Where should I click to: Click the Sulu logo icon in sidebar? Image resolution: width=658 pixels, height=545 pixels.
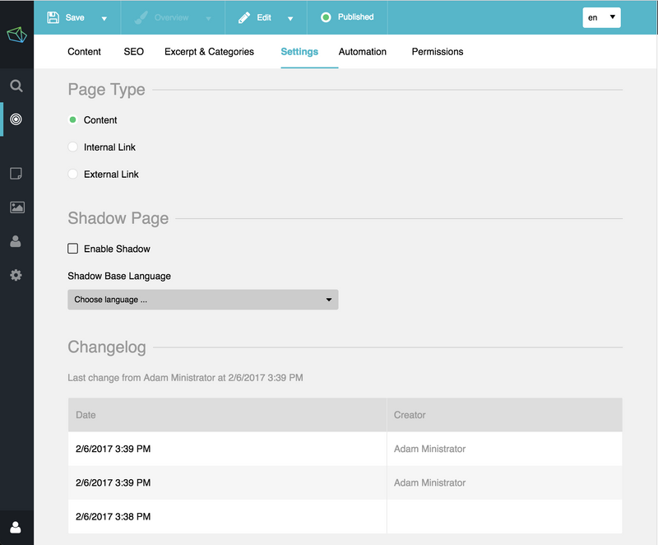coord(16,35)
